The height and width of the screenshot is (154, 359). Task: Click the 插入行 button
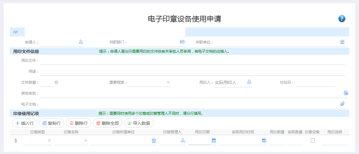[25, 123]
